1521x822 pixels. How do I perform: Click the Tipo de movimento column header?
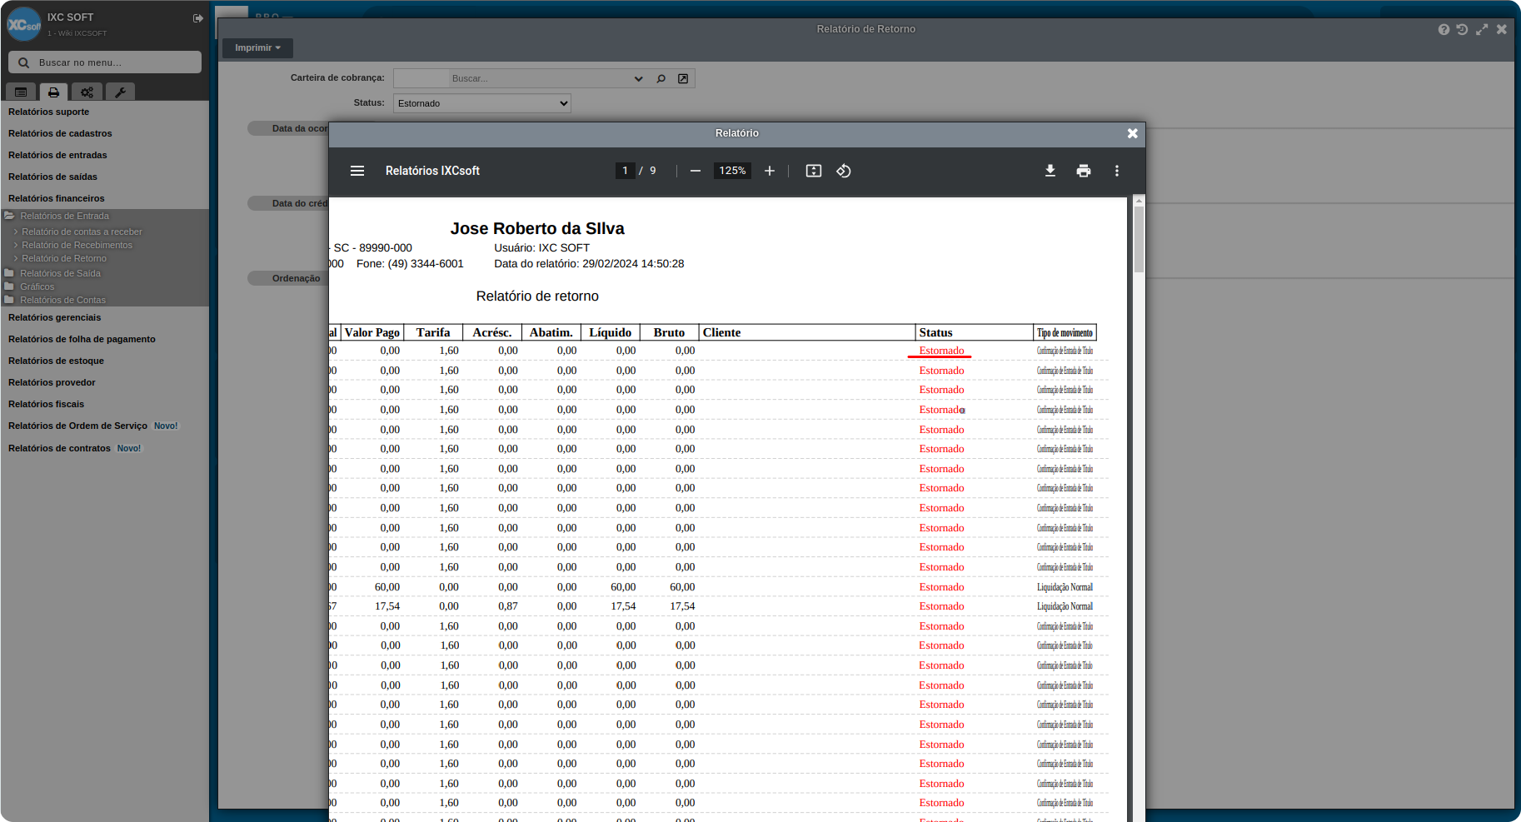[x=1065, y=332]
